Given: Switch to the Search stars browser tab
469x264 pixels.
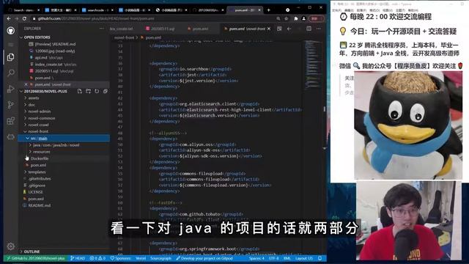Looking at the screenshot, I should pos(23,10).
